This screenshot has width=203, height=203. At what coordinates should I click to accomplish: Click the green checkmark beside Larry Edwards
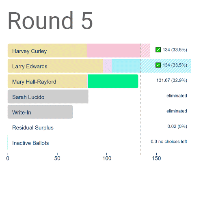(158, 65)
